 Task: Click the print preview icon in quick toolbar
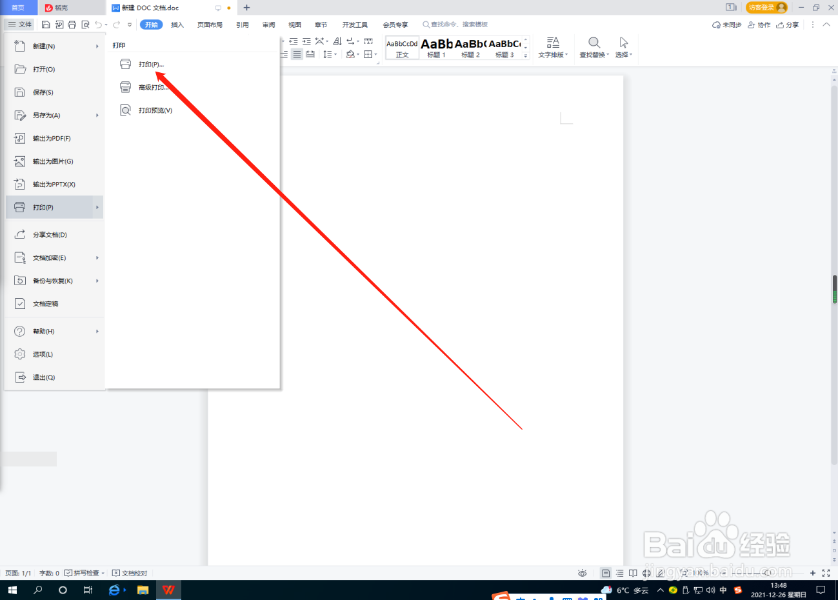85,25
